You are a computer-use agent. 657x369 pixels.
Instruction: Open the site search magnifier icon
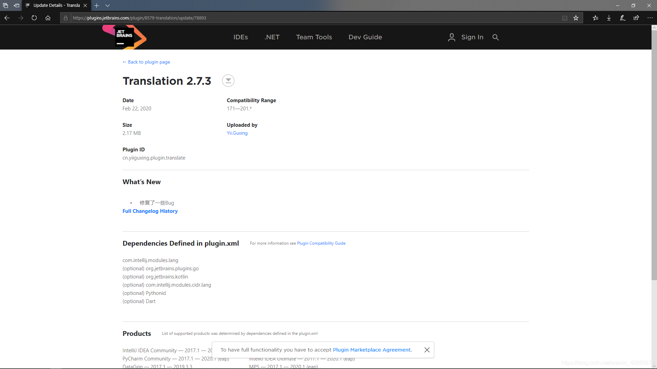tap(495, 37)
